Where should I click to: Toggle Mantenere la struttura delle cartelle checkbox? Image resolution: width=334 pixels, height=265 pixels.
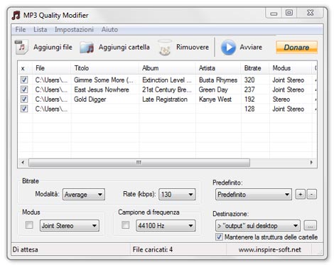(x=219, y=237)
